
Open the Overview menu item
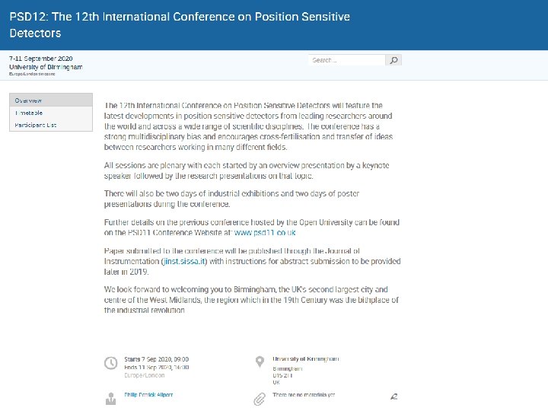coord(28,100)
